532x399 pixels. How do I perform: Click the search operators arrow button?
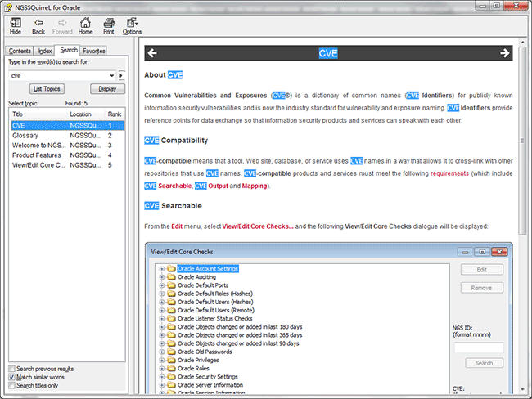[121, 75]
